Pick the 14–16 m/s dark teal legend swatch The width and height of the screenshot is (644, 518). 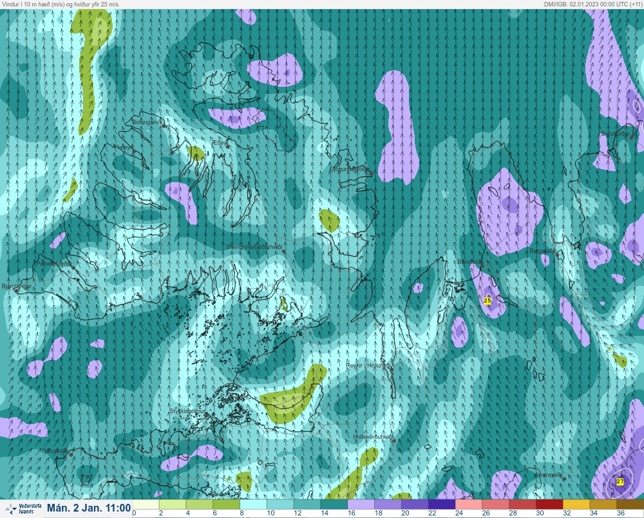point(334,504)
